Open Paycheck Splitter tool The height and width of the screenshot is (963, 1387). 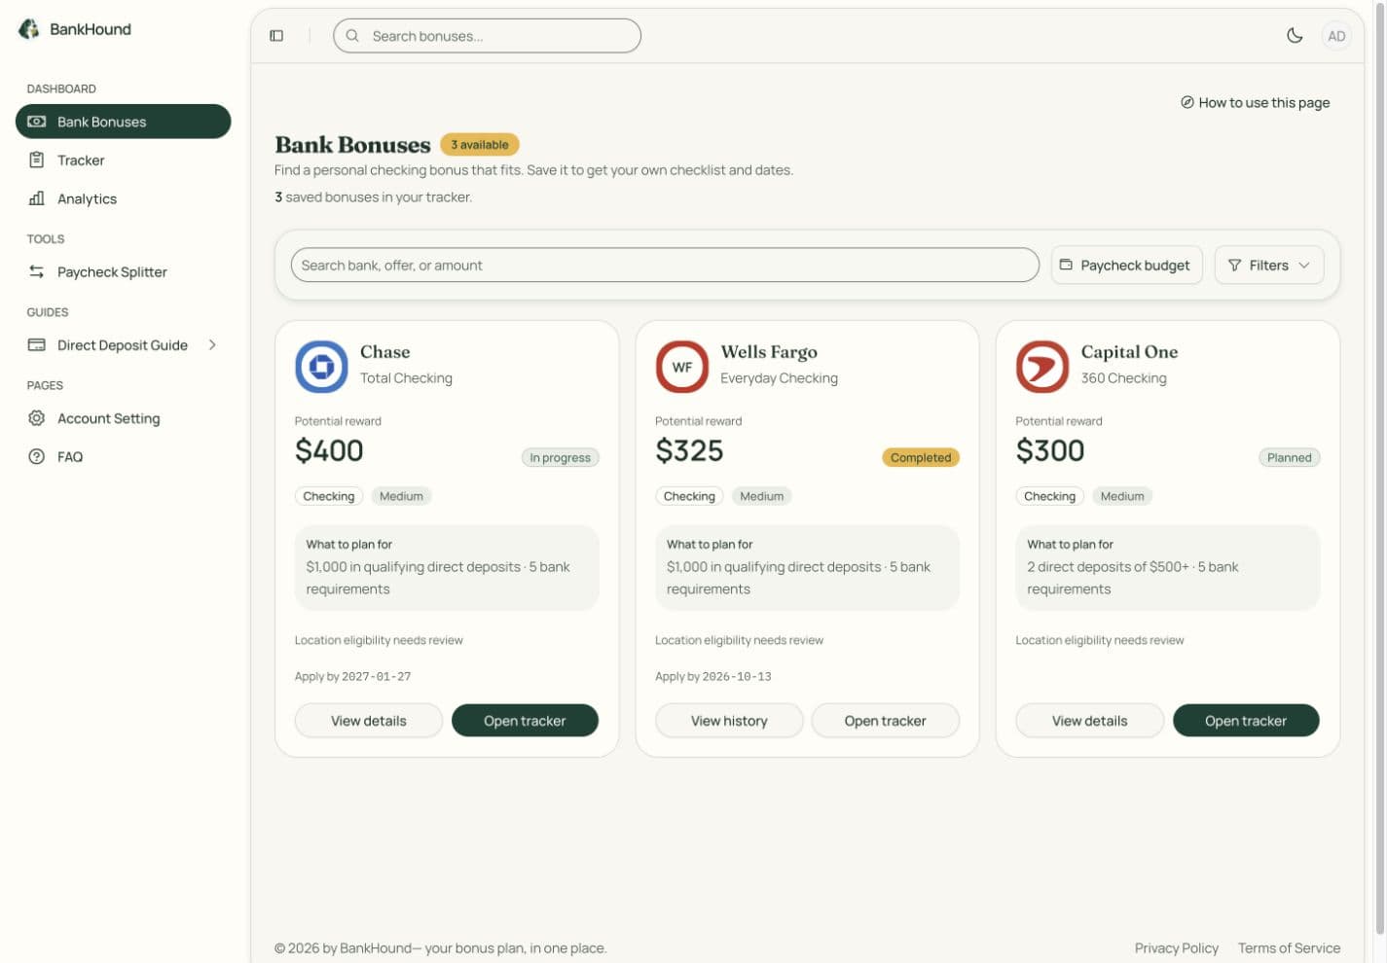coord(124,272)
